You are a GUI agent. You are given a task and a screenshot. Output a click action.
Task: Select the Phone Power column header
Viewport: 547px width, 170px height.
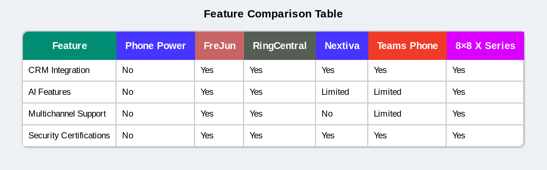coord(155,46)
